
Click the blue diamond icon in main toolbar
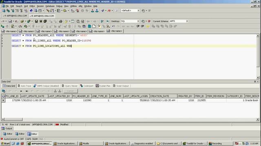pyautogui.click(x=31, y=11)
